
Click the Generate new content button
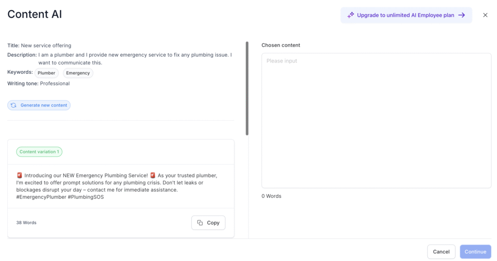(x=39, y=105)
